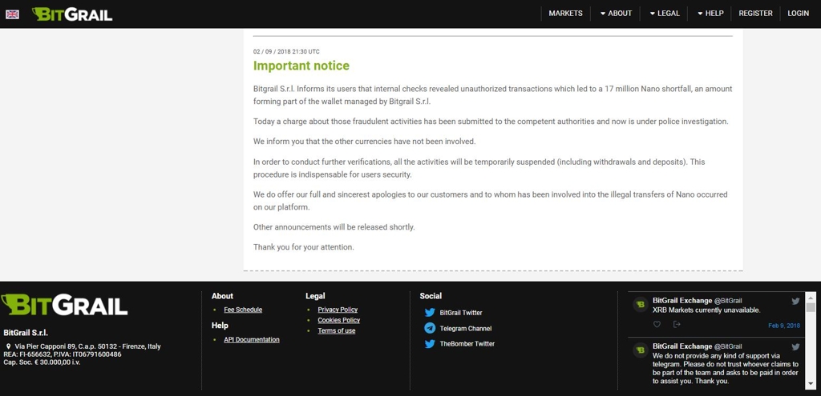Viewport: 821px width, 396px height.
Task: Open the Feb 9, 2018 tweet date
Action: (784, 326)
